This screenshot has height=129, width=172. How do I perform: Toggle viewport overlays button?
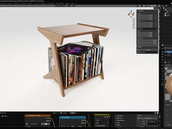coord(144,6)
